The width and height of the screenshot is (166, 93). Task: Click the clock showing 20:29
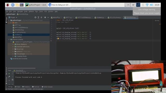coord(157,5)
